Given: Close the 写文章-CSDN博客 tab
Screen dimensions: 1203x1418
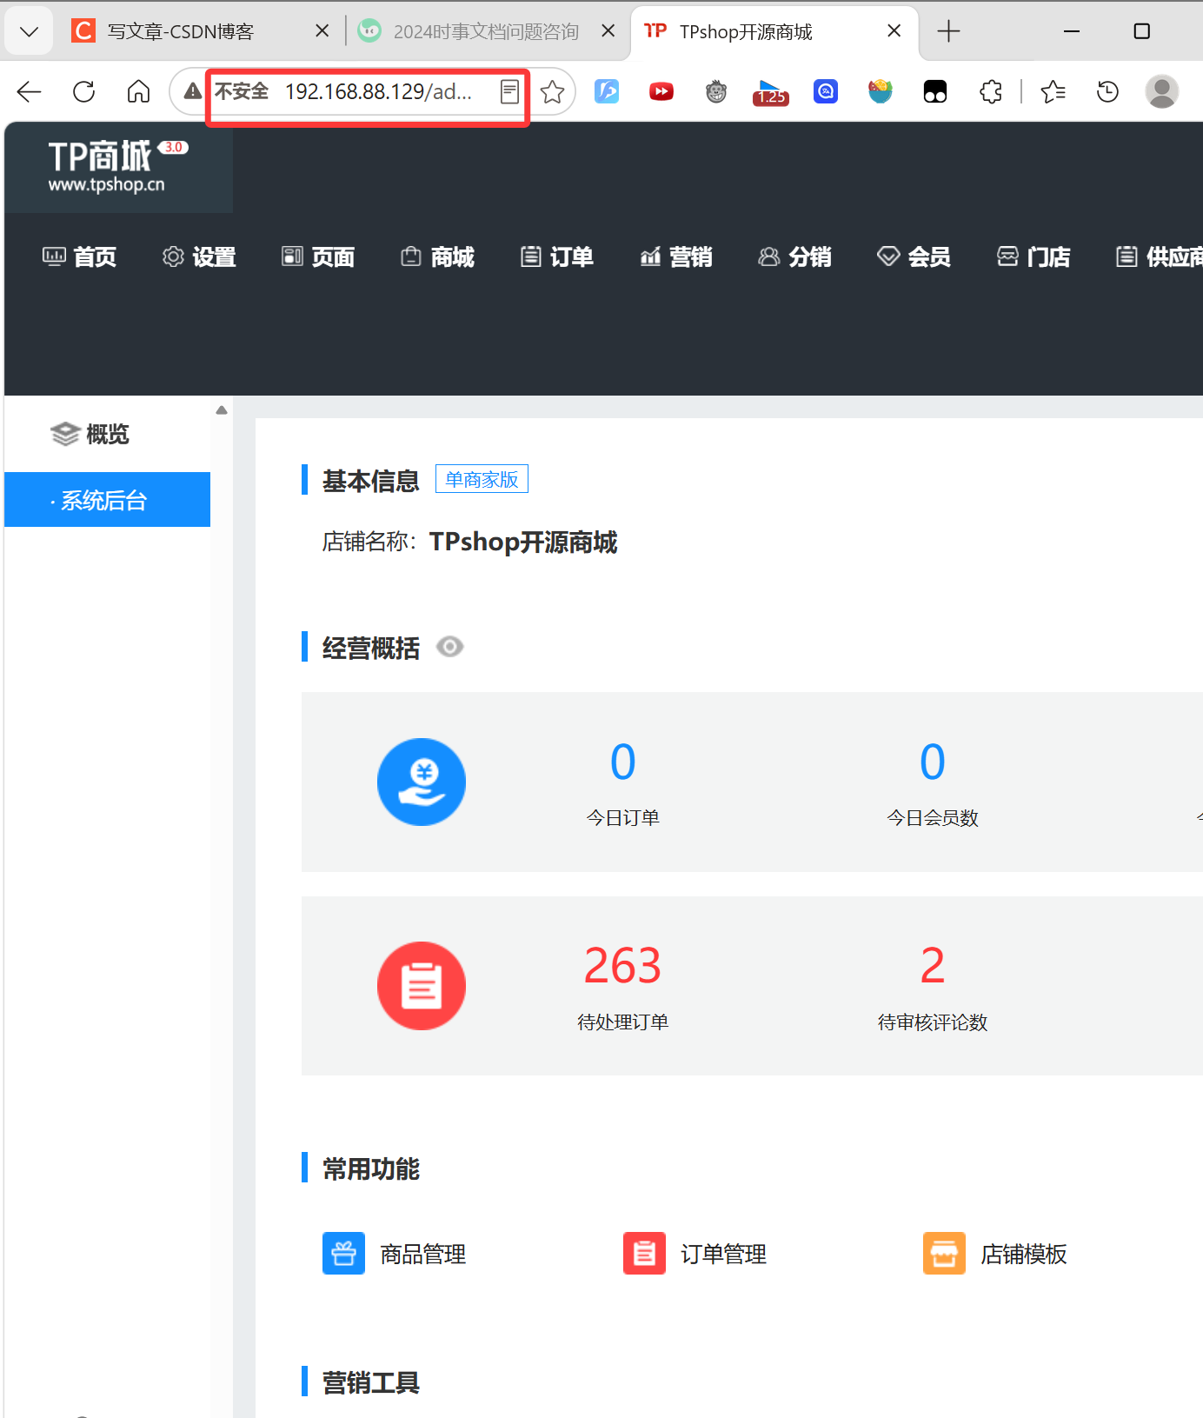Looking at the screenshot, I should [322, 31].
